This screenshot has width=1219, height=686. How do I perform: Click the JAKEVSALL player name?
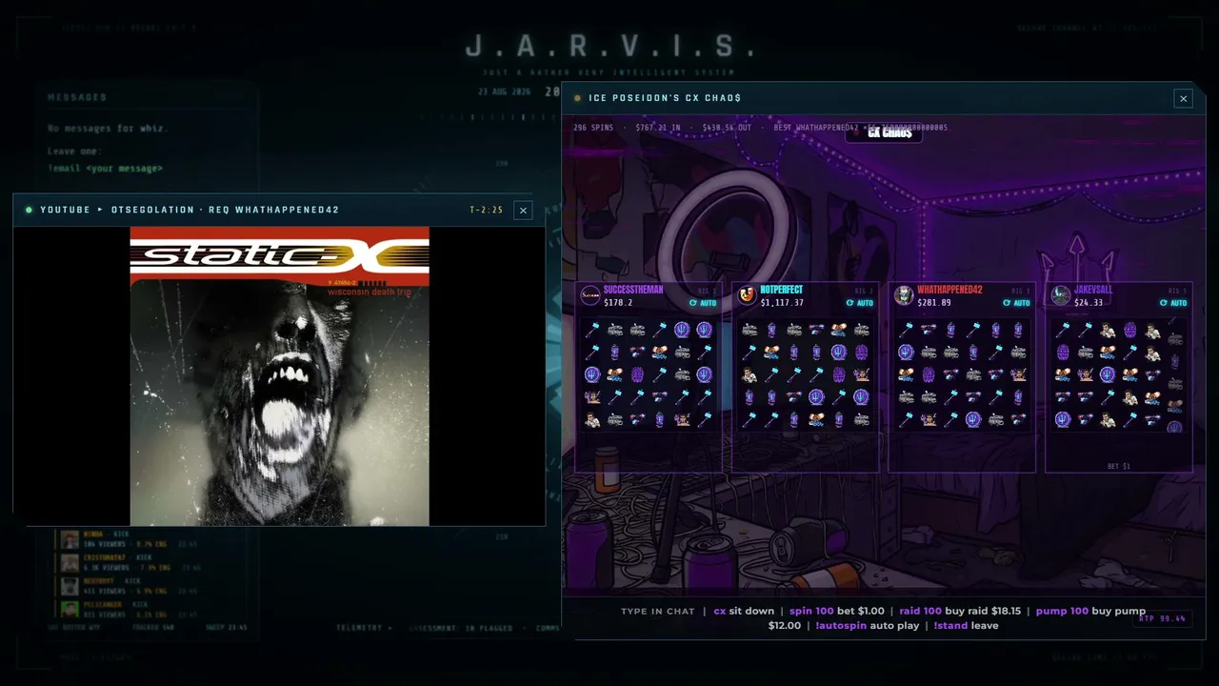tap(1094, 290)
